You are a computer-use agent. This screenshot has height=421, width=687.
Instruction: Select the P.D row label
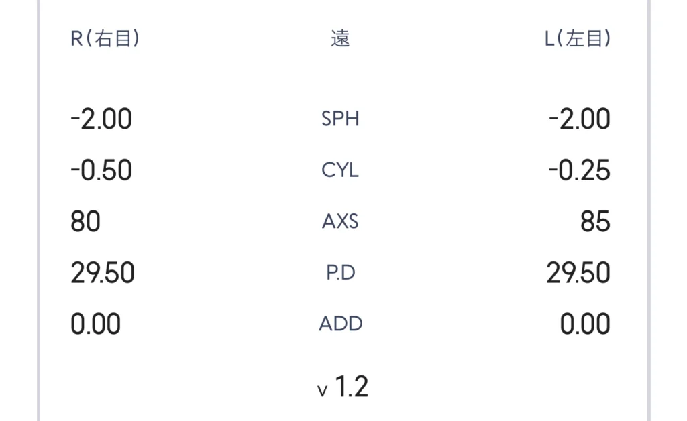(x=340, y=273)
